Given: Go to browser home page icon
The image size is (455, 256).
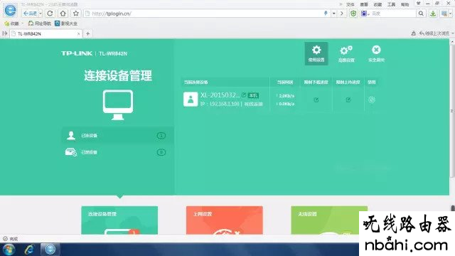Looking at the screenshot, I should pos(63,14).
